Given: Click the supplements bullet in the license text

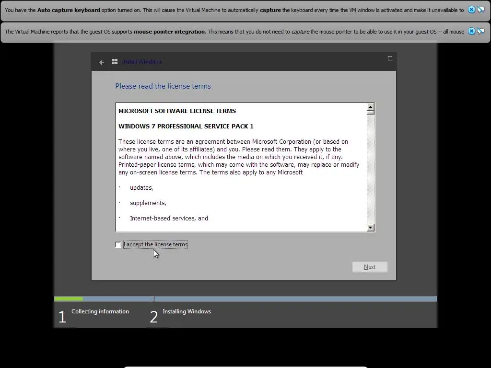Looking at the screenshot, I should (x=148, y=203).
